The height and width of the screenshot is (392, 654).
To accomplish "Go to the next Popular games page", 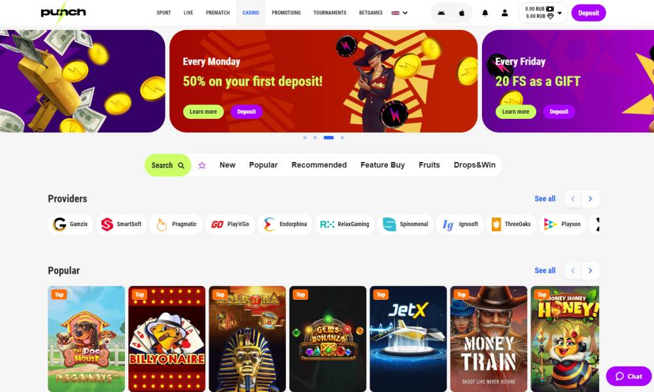I will click(x=590, y=270).
